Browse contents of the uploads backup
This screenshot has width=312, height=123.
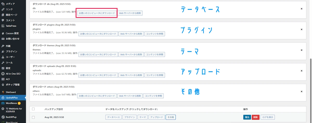(155, 75)
